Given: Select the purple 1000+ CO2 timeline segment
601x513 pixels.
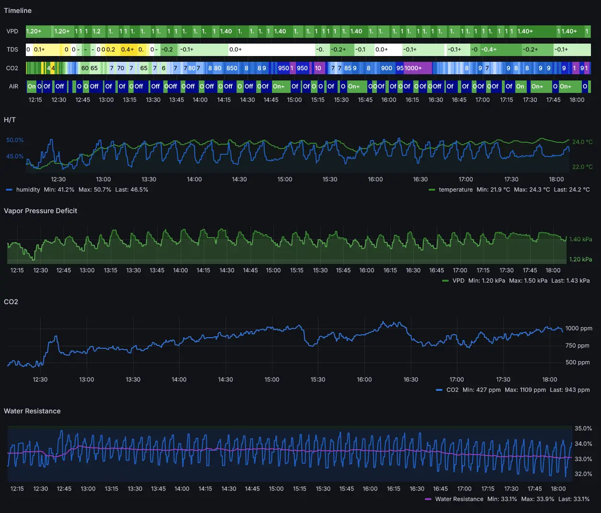Looking at the screenshot, I should pyautogui.click(x=418, y=68).
